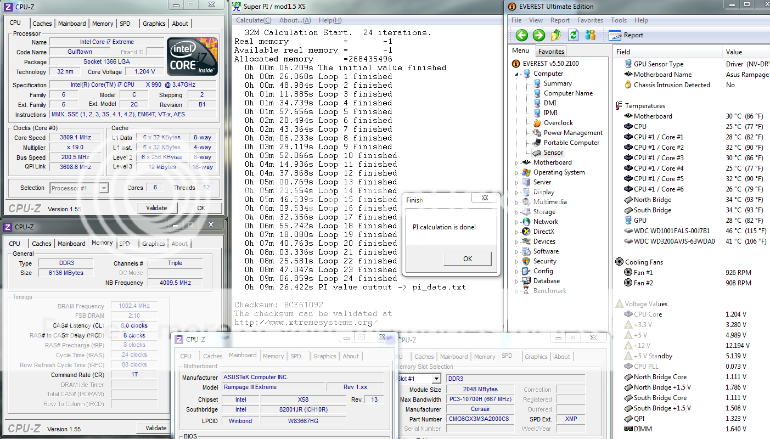Expand the Server branch
The image size is (770, 439).
517,183
